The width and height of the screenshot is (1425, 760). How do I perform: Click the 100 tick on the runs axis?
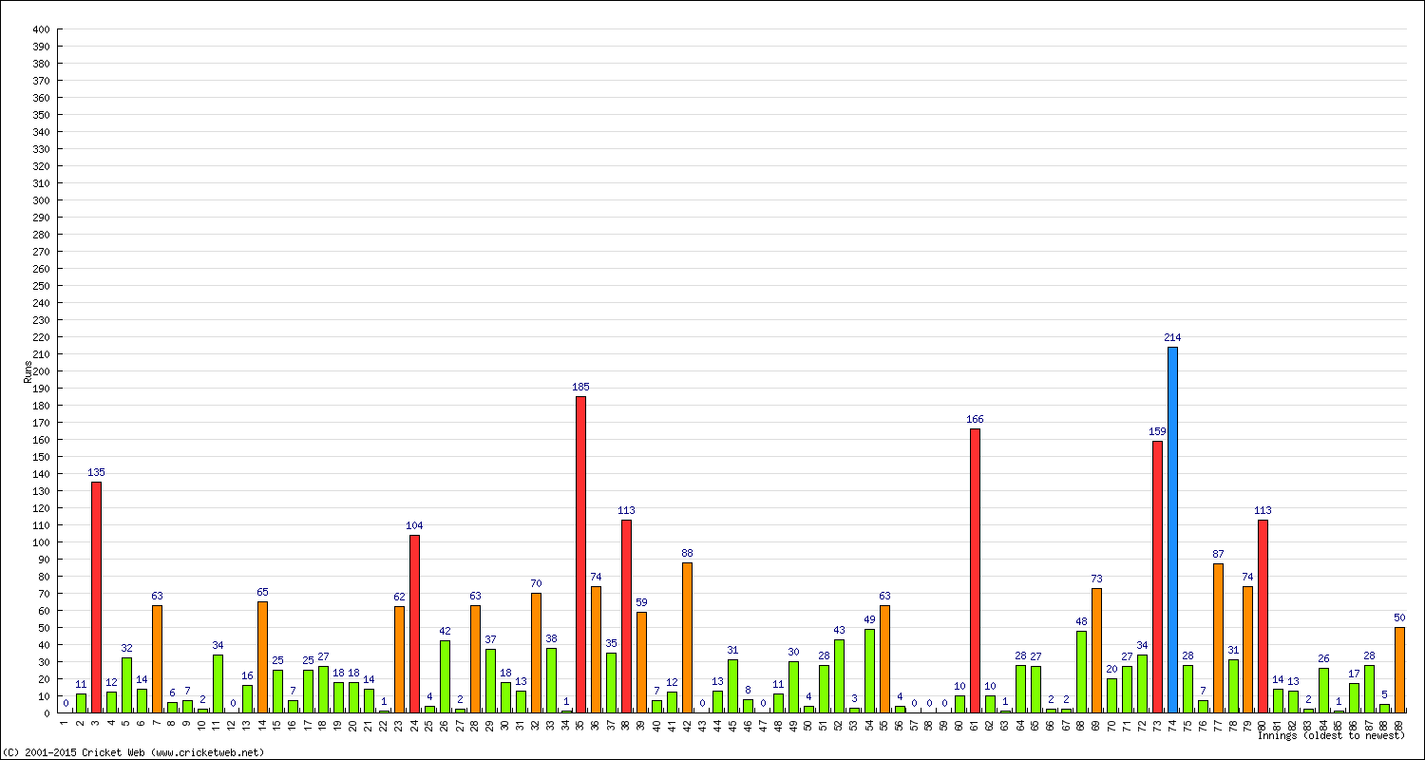click(40, 542)
